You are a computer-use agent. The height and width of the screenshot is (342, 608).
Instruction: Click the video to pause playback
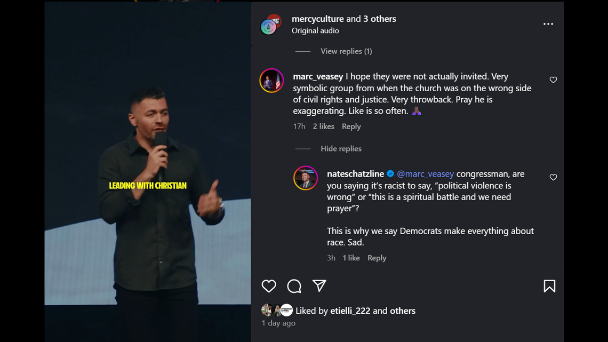point(148,171)
